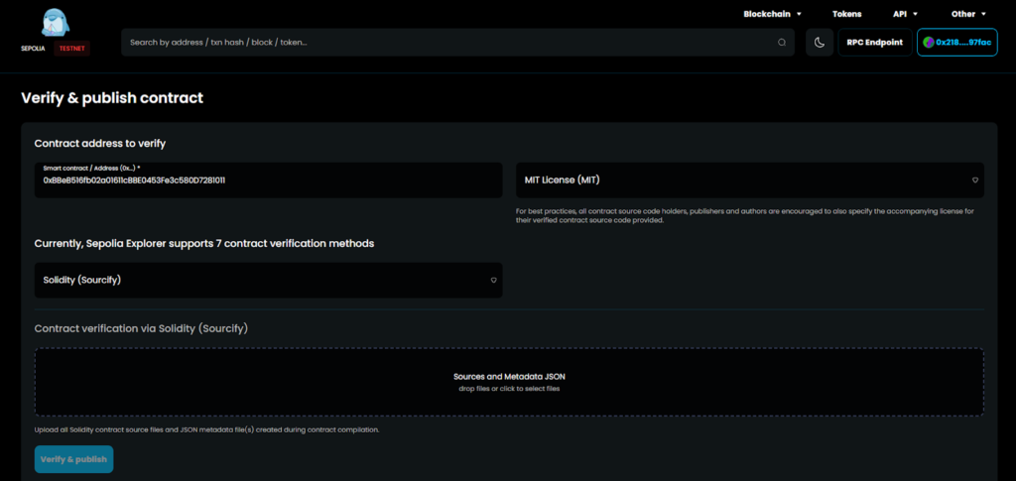Open connected wallet 0x218...97fac button
The image size is (1016, 481).
tap(957, 42)
